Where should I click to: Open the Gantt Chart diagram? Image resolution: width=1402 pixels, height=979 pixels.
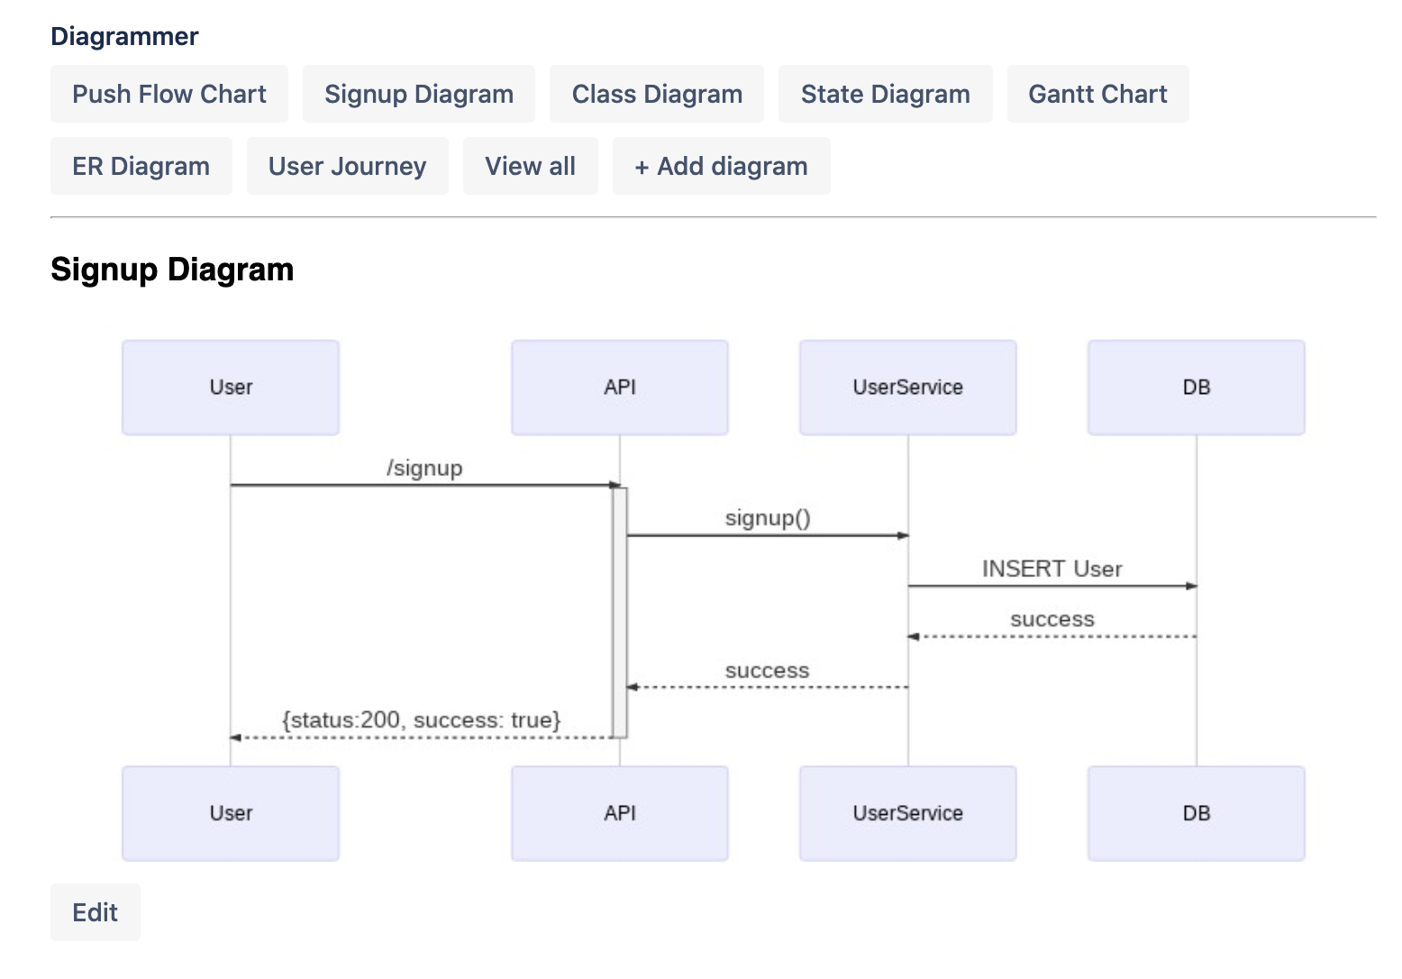(1097, 94)
